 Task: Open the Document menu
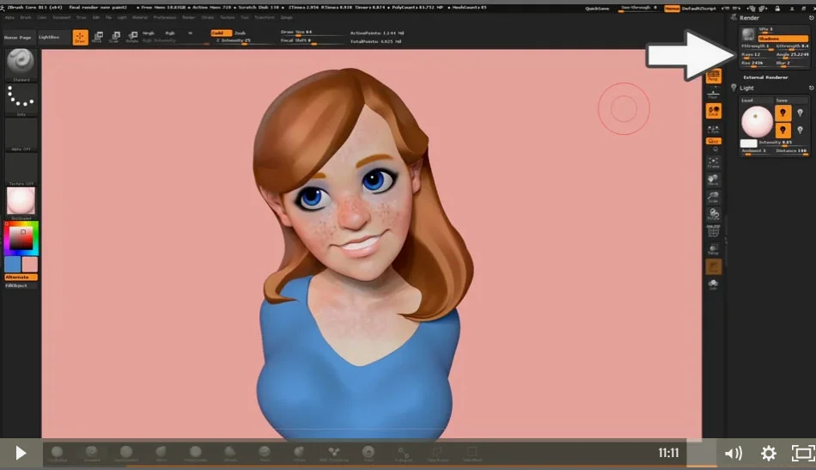pos(61,17)
